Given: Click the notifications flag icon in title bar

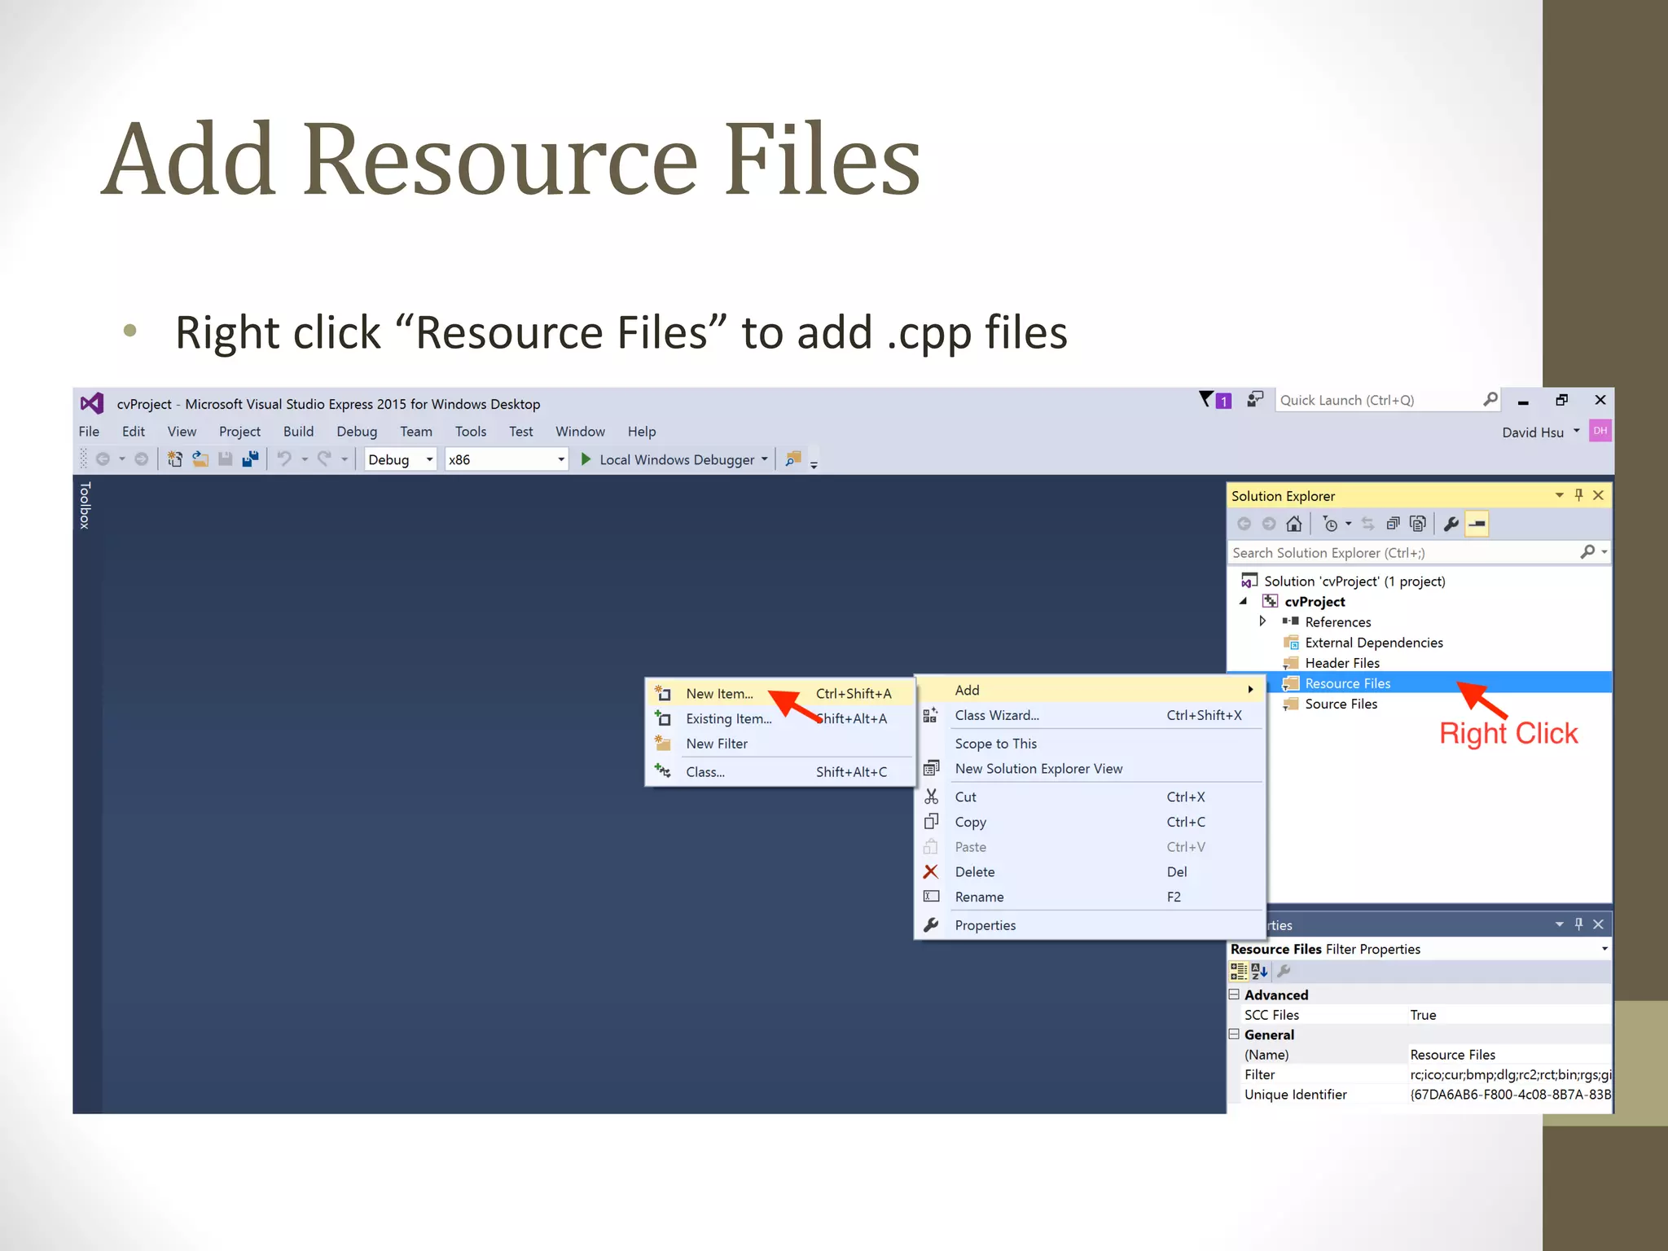Looking at the screenshot, I should point(1207,400).
